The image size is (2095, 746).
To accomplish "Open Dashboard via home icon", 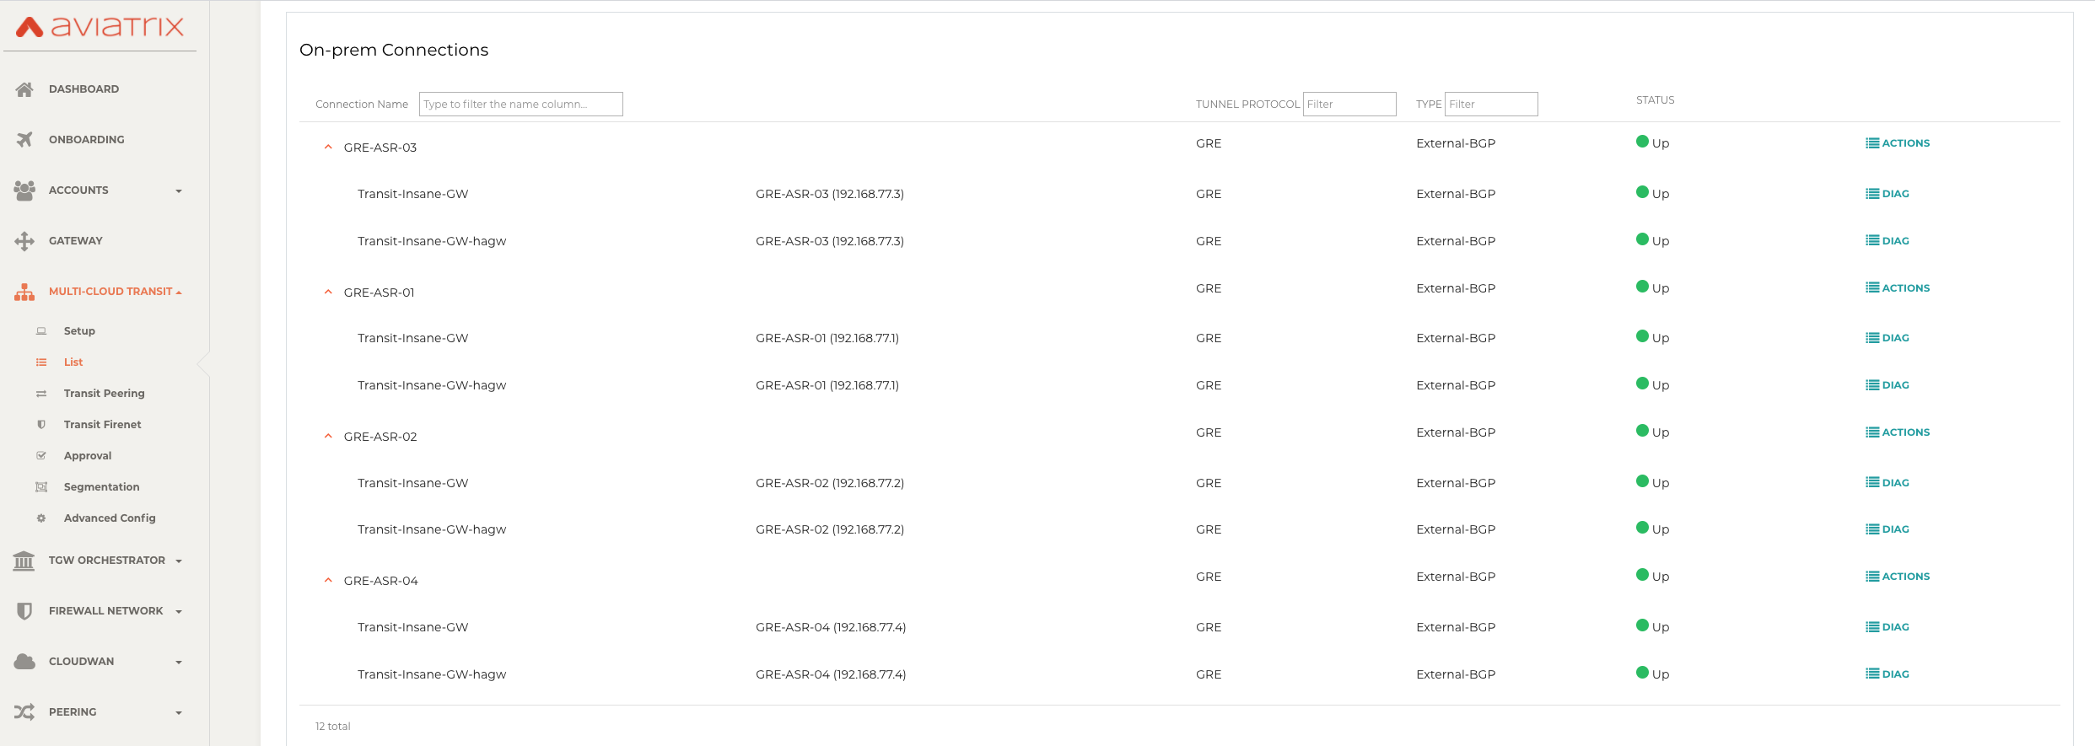I will [x=24, y=89].
